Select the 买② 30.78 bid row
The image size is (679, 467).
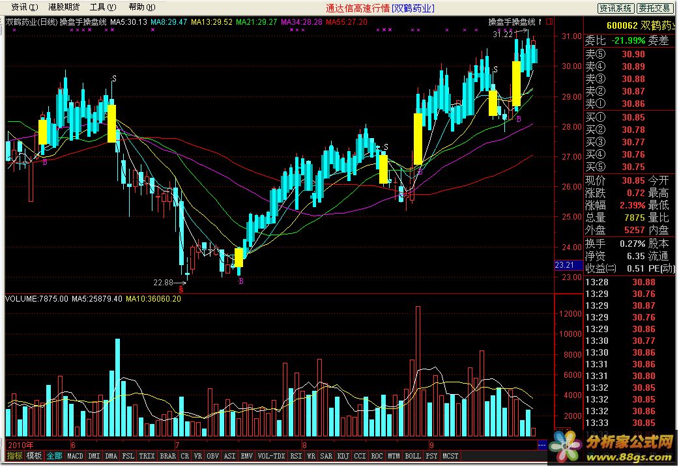pos(615,130)
